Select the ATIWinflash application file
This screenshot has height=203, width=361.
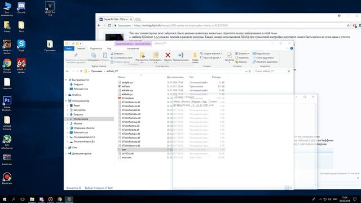point(126,98)
